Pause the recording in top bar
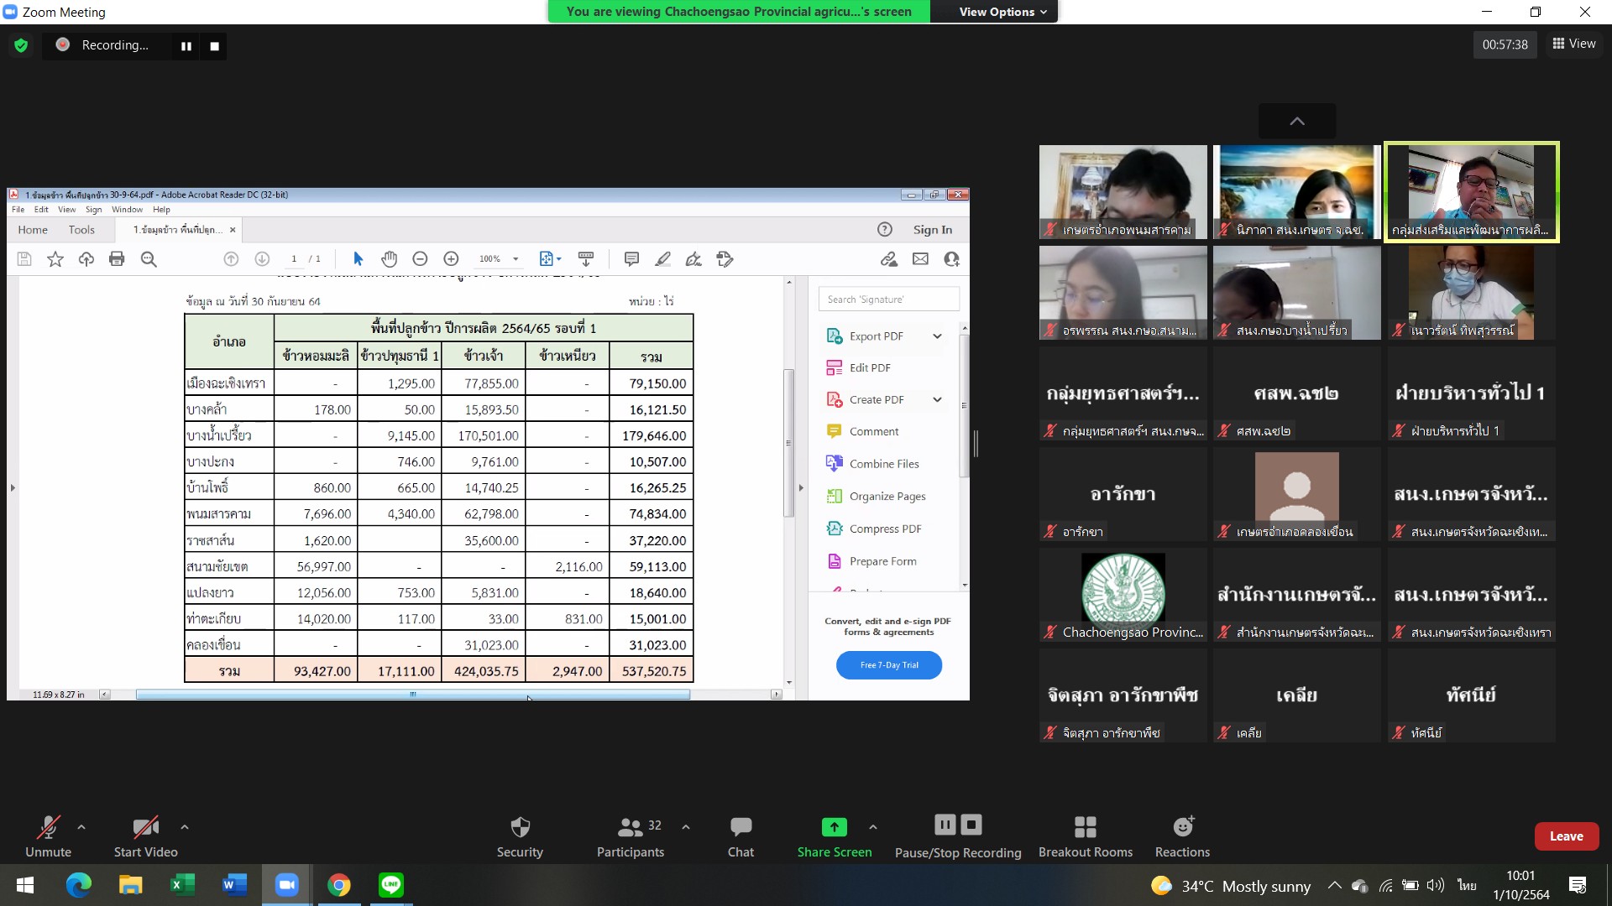1612x906 pixels. point(186,46)
